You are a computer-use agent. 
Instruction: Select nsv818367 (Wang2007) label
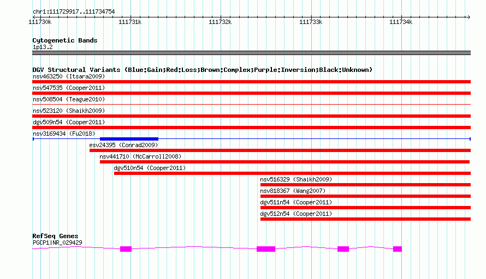[x=293, y=191]
